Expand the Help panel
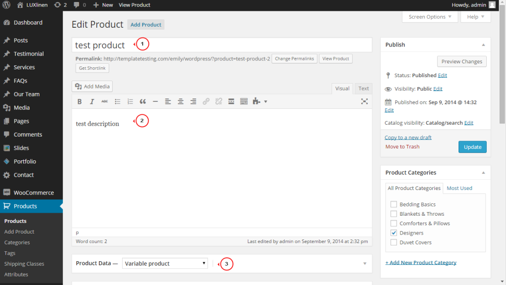This screenshot has width=506, height=285. [x=476, y=17]
